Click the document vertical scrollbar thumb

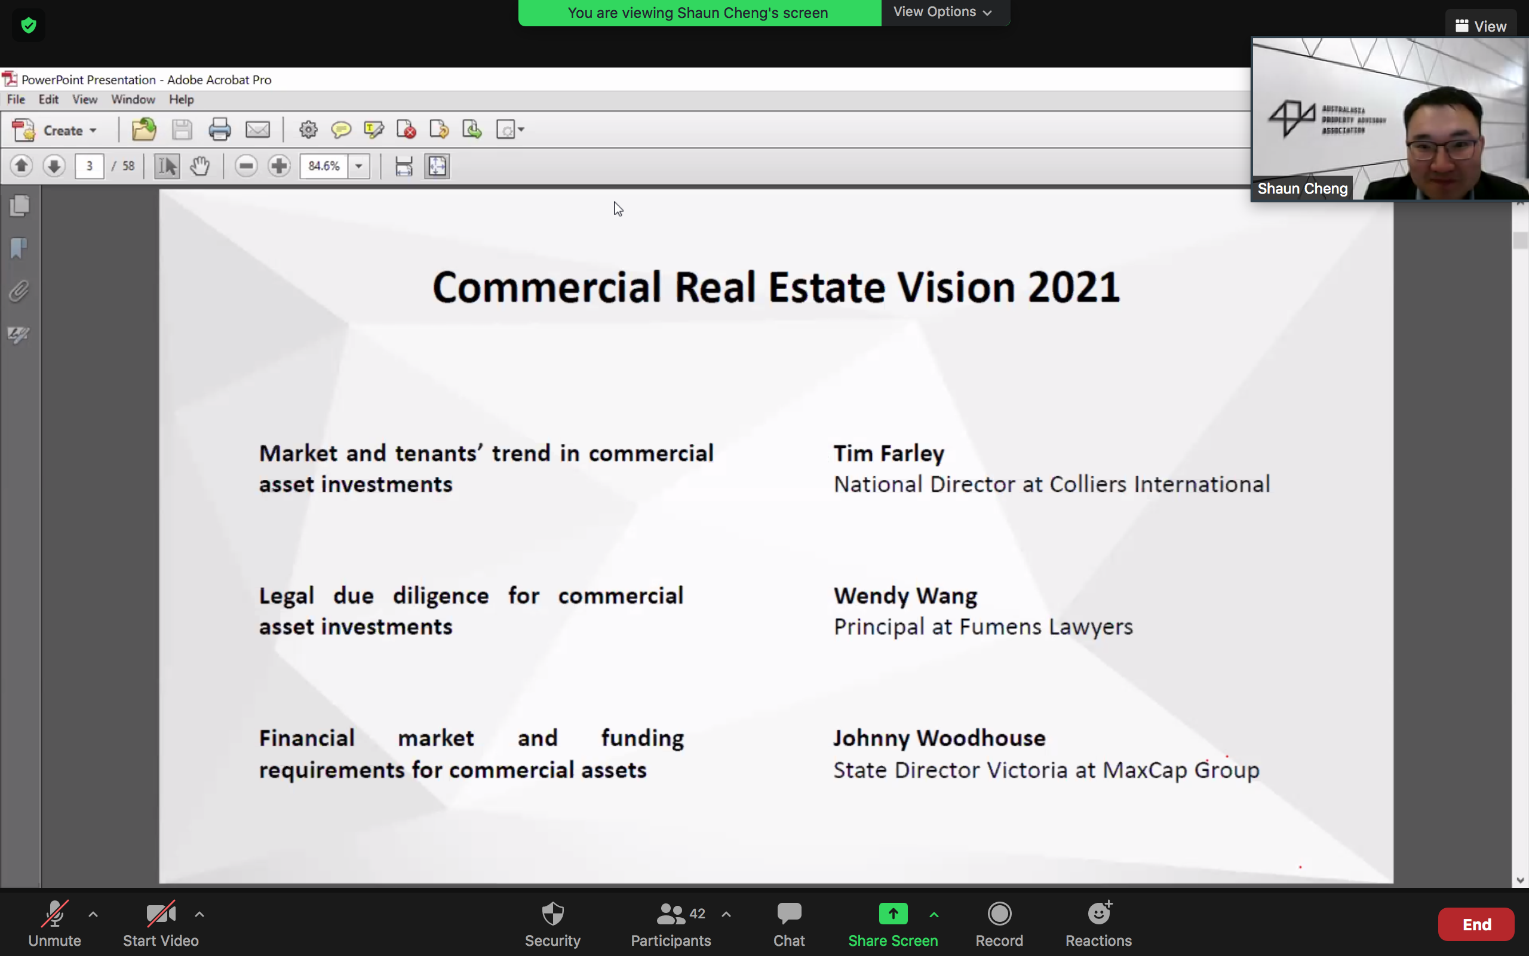[x=1520, y=240]
